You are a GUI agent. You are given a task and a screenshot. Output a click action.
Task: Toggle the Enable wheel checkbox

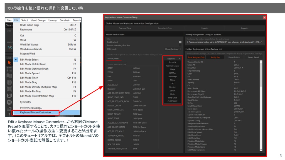tap(180, 42)
